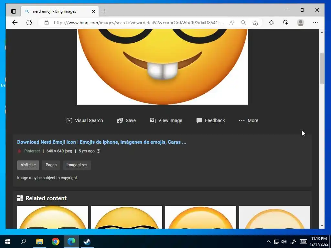Open the volume speaker tray icon

click(x=284, y=242)
